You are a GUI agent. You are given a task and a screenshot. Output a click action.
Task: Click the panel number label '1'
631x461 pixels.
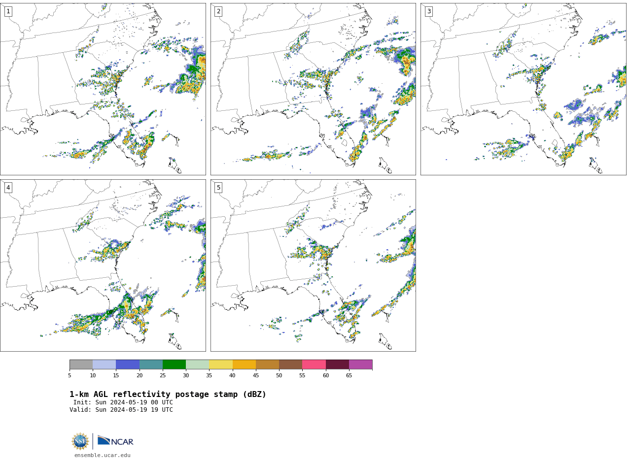(x=8, y=11)
